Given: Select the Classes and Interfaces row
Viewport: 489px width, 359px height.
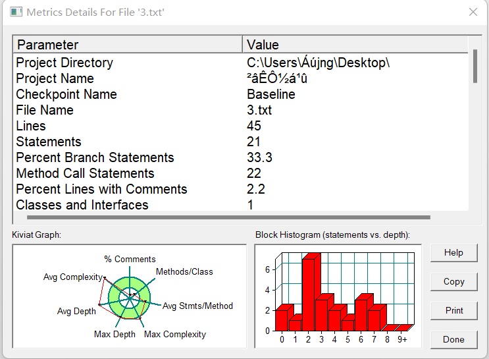Looking at the screenshot, I should click(240, 205).
